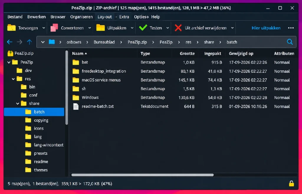Click the Hier uitpakken link
Screen dimensions: 302x194
[266, 28]
